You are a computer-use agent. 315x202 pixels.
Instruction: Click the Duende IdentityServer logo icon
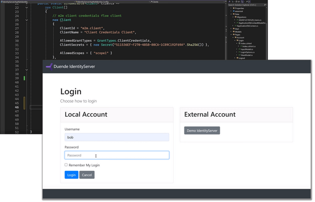click(49, 67)
